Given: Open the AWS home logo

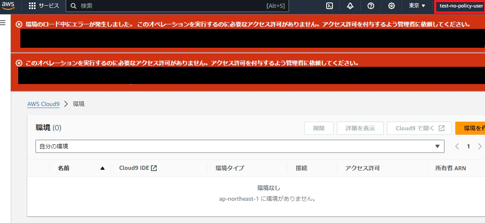Looking at the screenshot, I should pyautogui.click(x=8, y=6).
